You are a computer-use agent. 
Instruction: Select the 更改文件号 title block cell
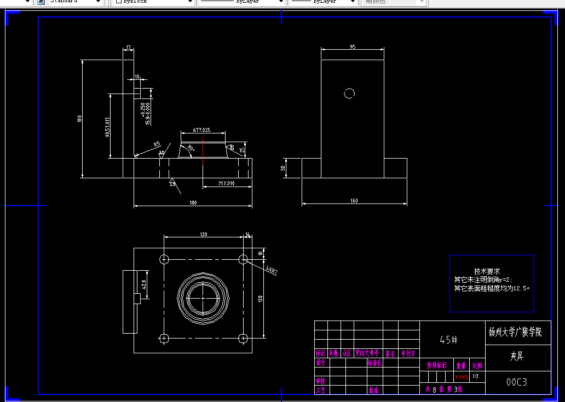[x=367, y=353]
